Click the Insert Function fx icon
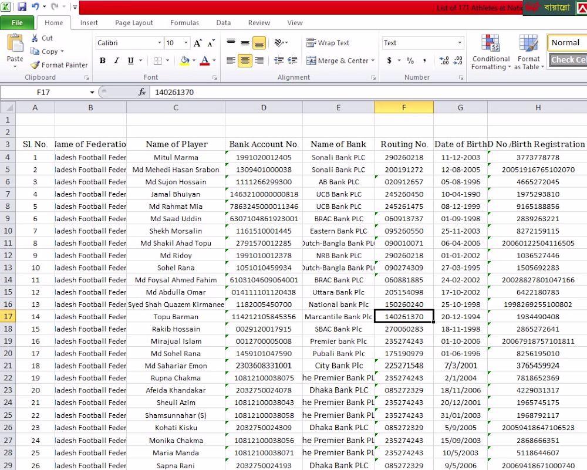Viewport: 587px width, 470px height. 142,92
